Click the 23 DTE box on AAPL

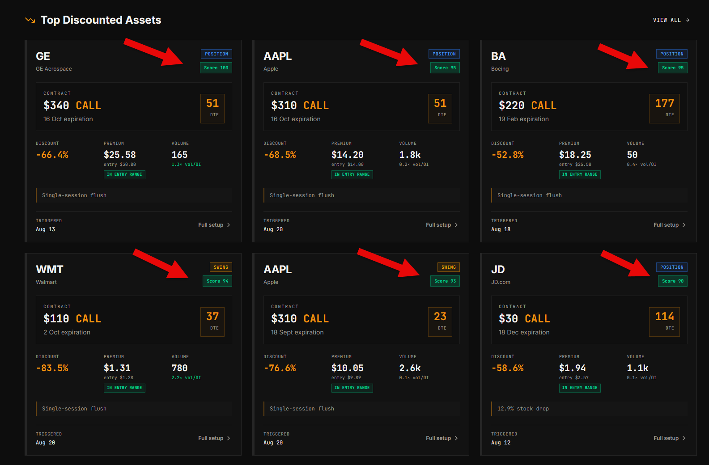[x=440, y=321]
